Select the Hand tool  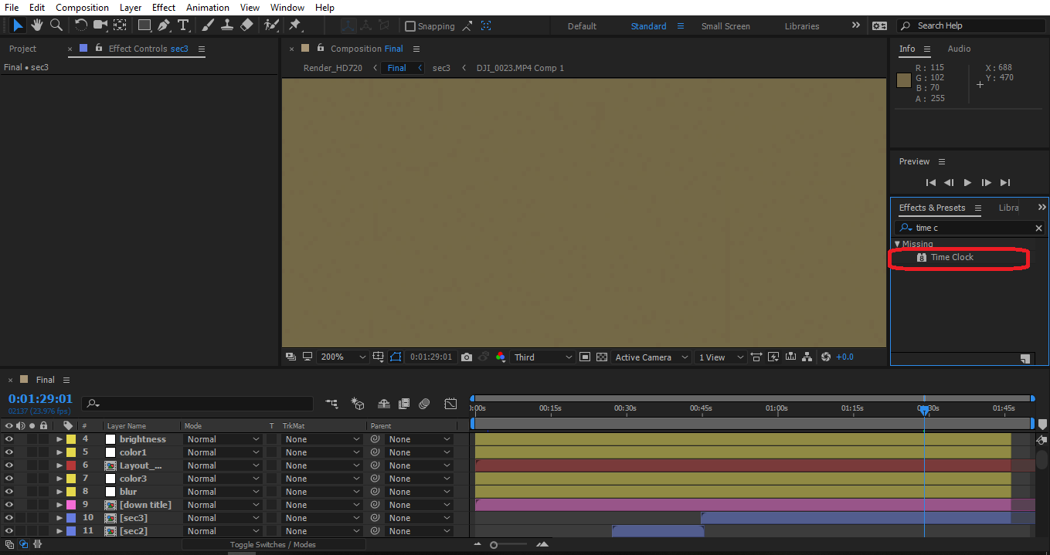coord(37,25)
